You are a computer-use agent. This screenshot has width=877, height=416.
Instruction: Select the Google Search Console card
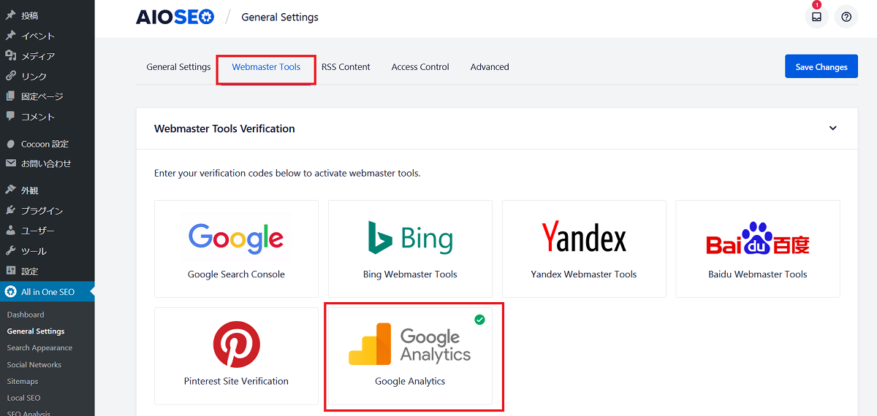click(x=236, y=249)
